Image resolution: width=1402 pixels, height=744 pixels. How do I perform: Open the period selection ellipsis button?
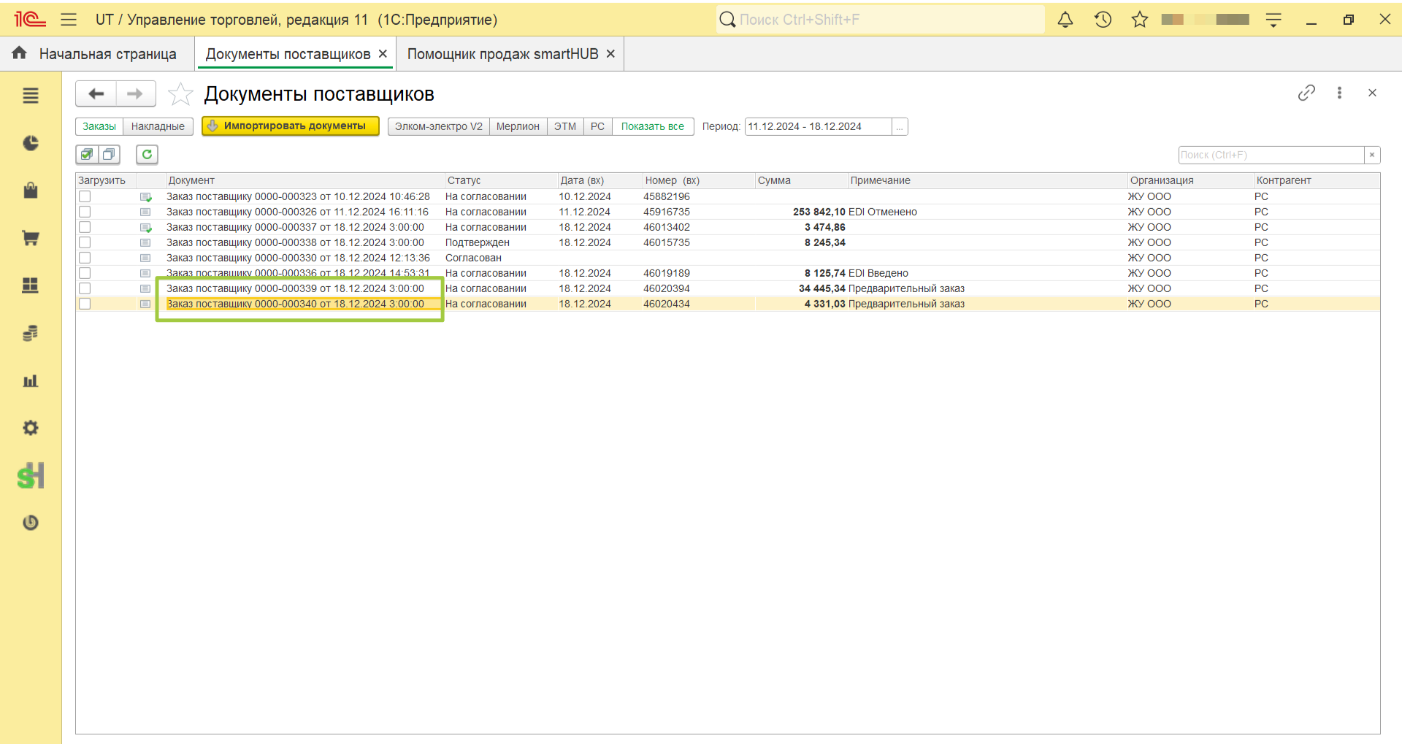900,126
